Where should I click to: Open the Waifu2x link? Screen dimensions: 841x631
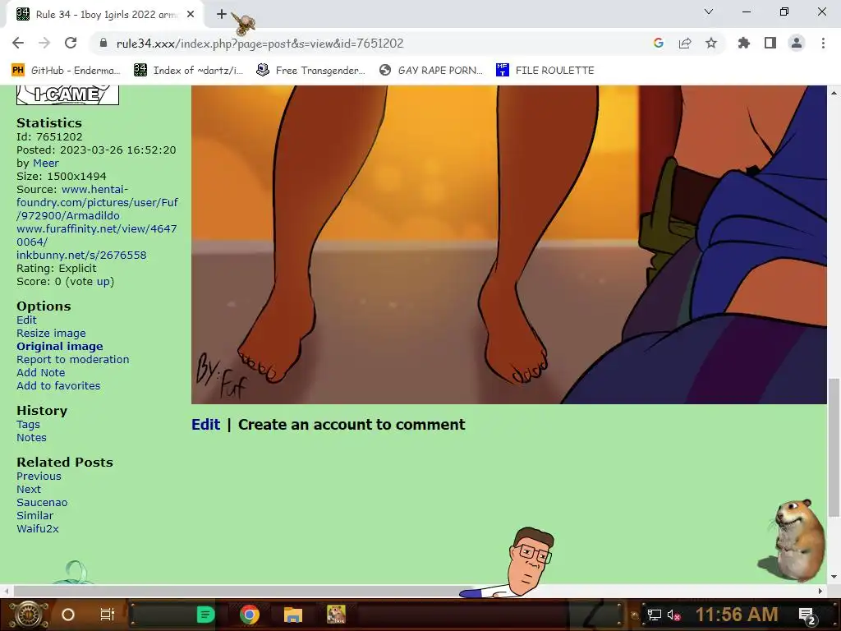coord(38,529)
